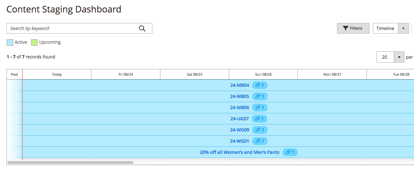Image resolution: width=414 pixels, height=181 pixels.
Task: Click the horizontal timeline scrollbar thumb
Action: coord(70,162)
